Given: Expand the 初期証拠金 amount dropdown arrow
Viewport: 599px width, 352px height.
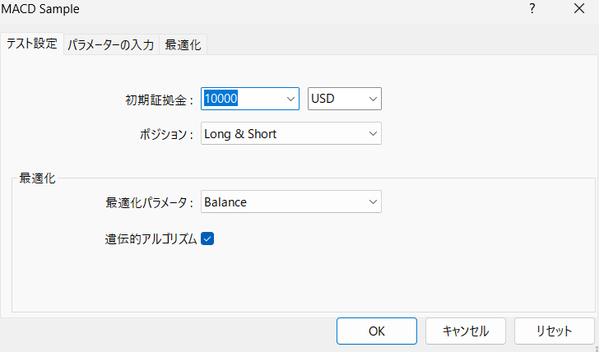Looking at the screenshot, I should click(x=290, y=99).
